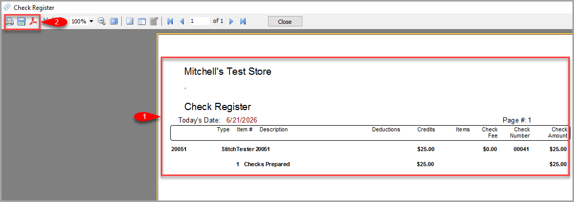
Task: Click the Deductions column header
Action: pos(386,129)
